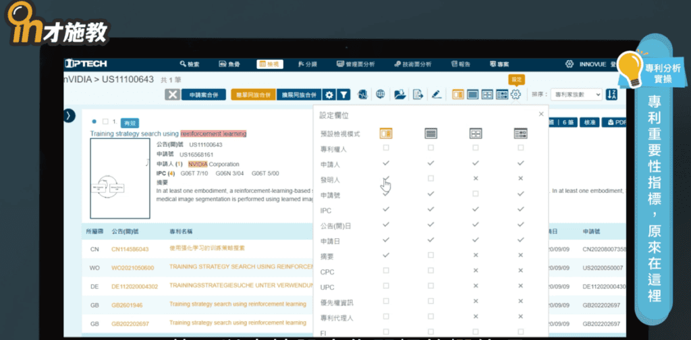The height and width of the screenshot is (340, 691).
Task: Click the 申請案合併 button
Action: (203, 94)
